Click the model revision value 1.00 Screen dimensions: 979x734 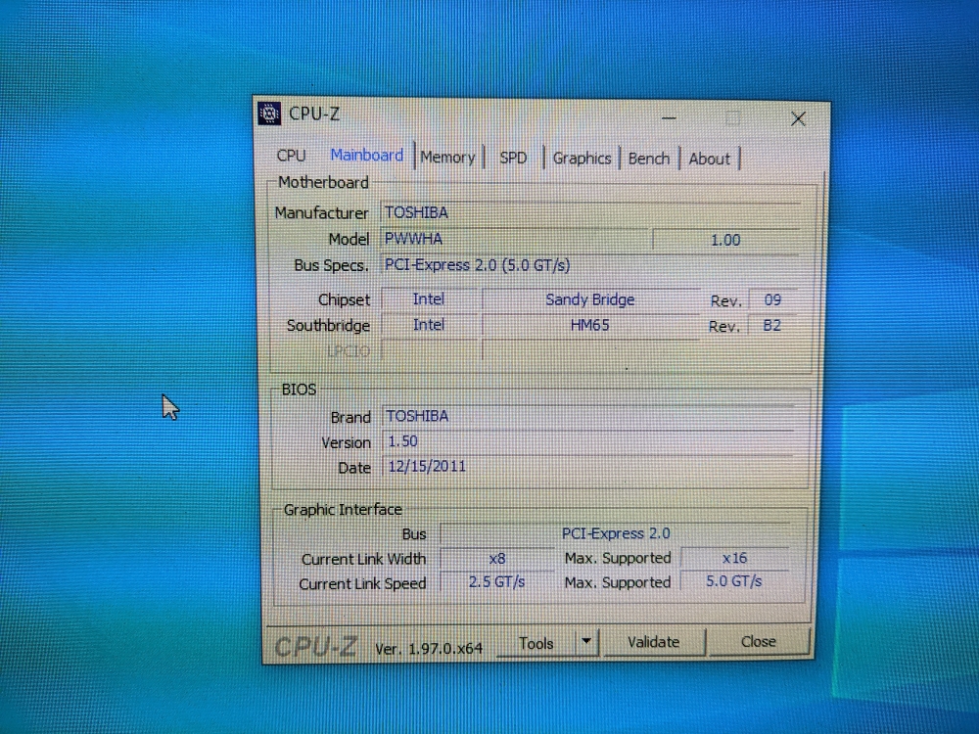pyautogui.click(x=725, y=241)
